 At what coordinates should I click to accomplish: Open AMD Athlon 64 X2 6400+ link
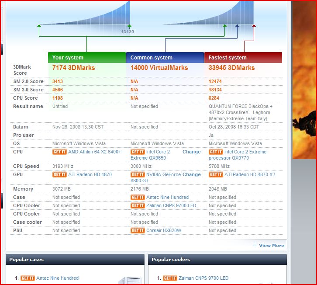click(x=95, y=152)
